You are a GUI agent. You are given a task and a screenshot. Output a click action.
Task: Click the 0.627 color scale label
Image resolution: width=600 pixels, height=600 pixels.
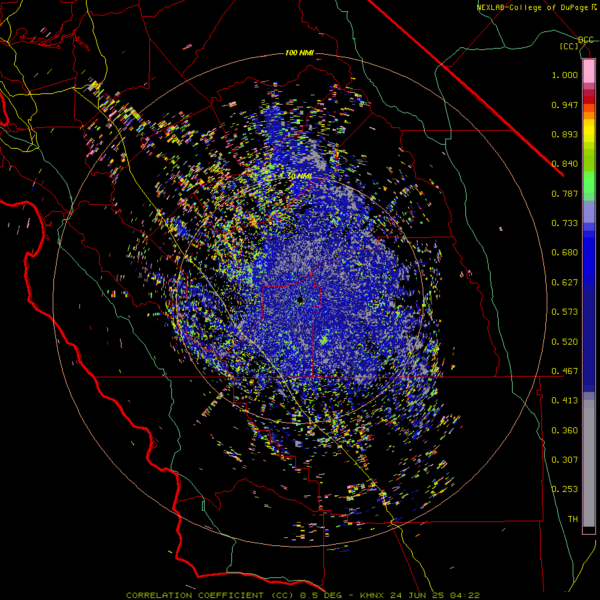coord(565,283)
